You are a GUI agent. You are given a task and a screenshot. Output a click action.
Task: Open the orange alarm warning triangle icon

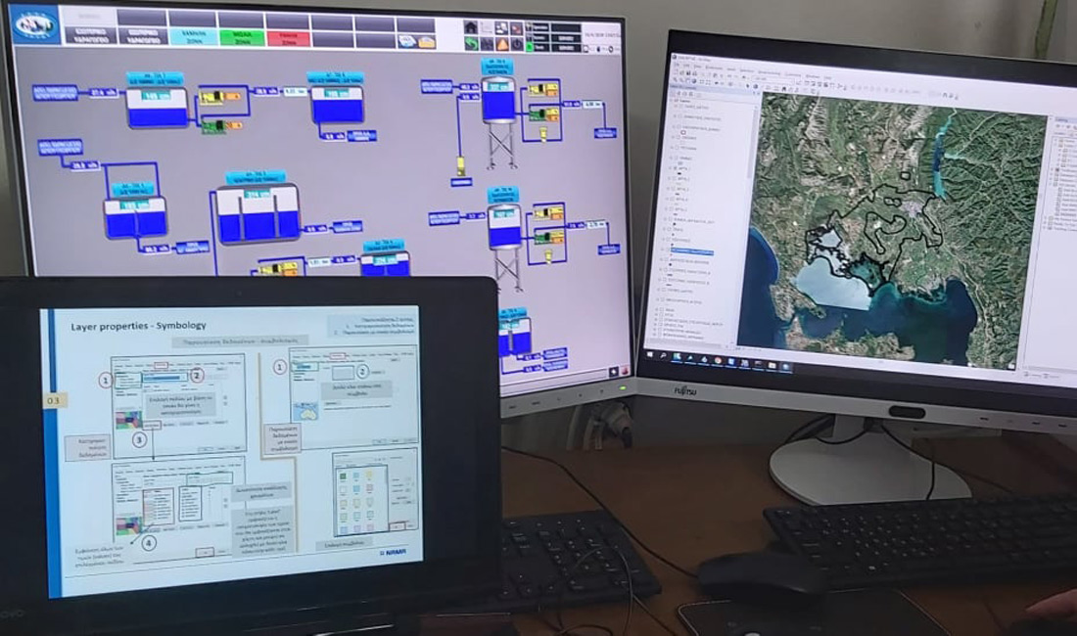coord(502,44)
